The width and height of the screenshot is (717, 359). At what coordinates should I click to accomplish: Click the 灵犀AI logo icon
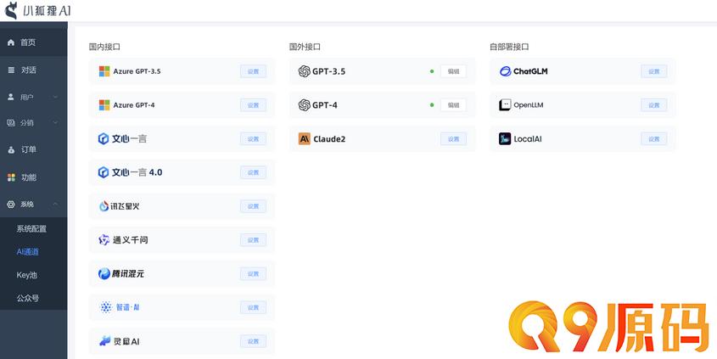[104, 341]
